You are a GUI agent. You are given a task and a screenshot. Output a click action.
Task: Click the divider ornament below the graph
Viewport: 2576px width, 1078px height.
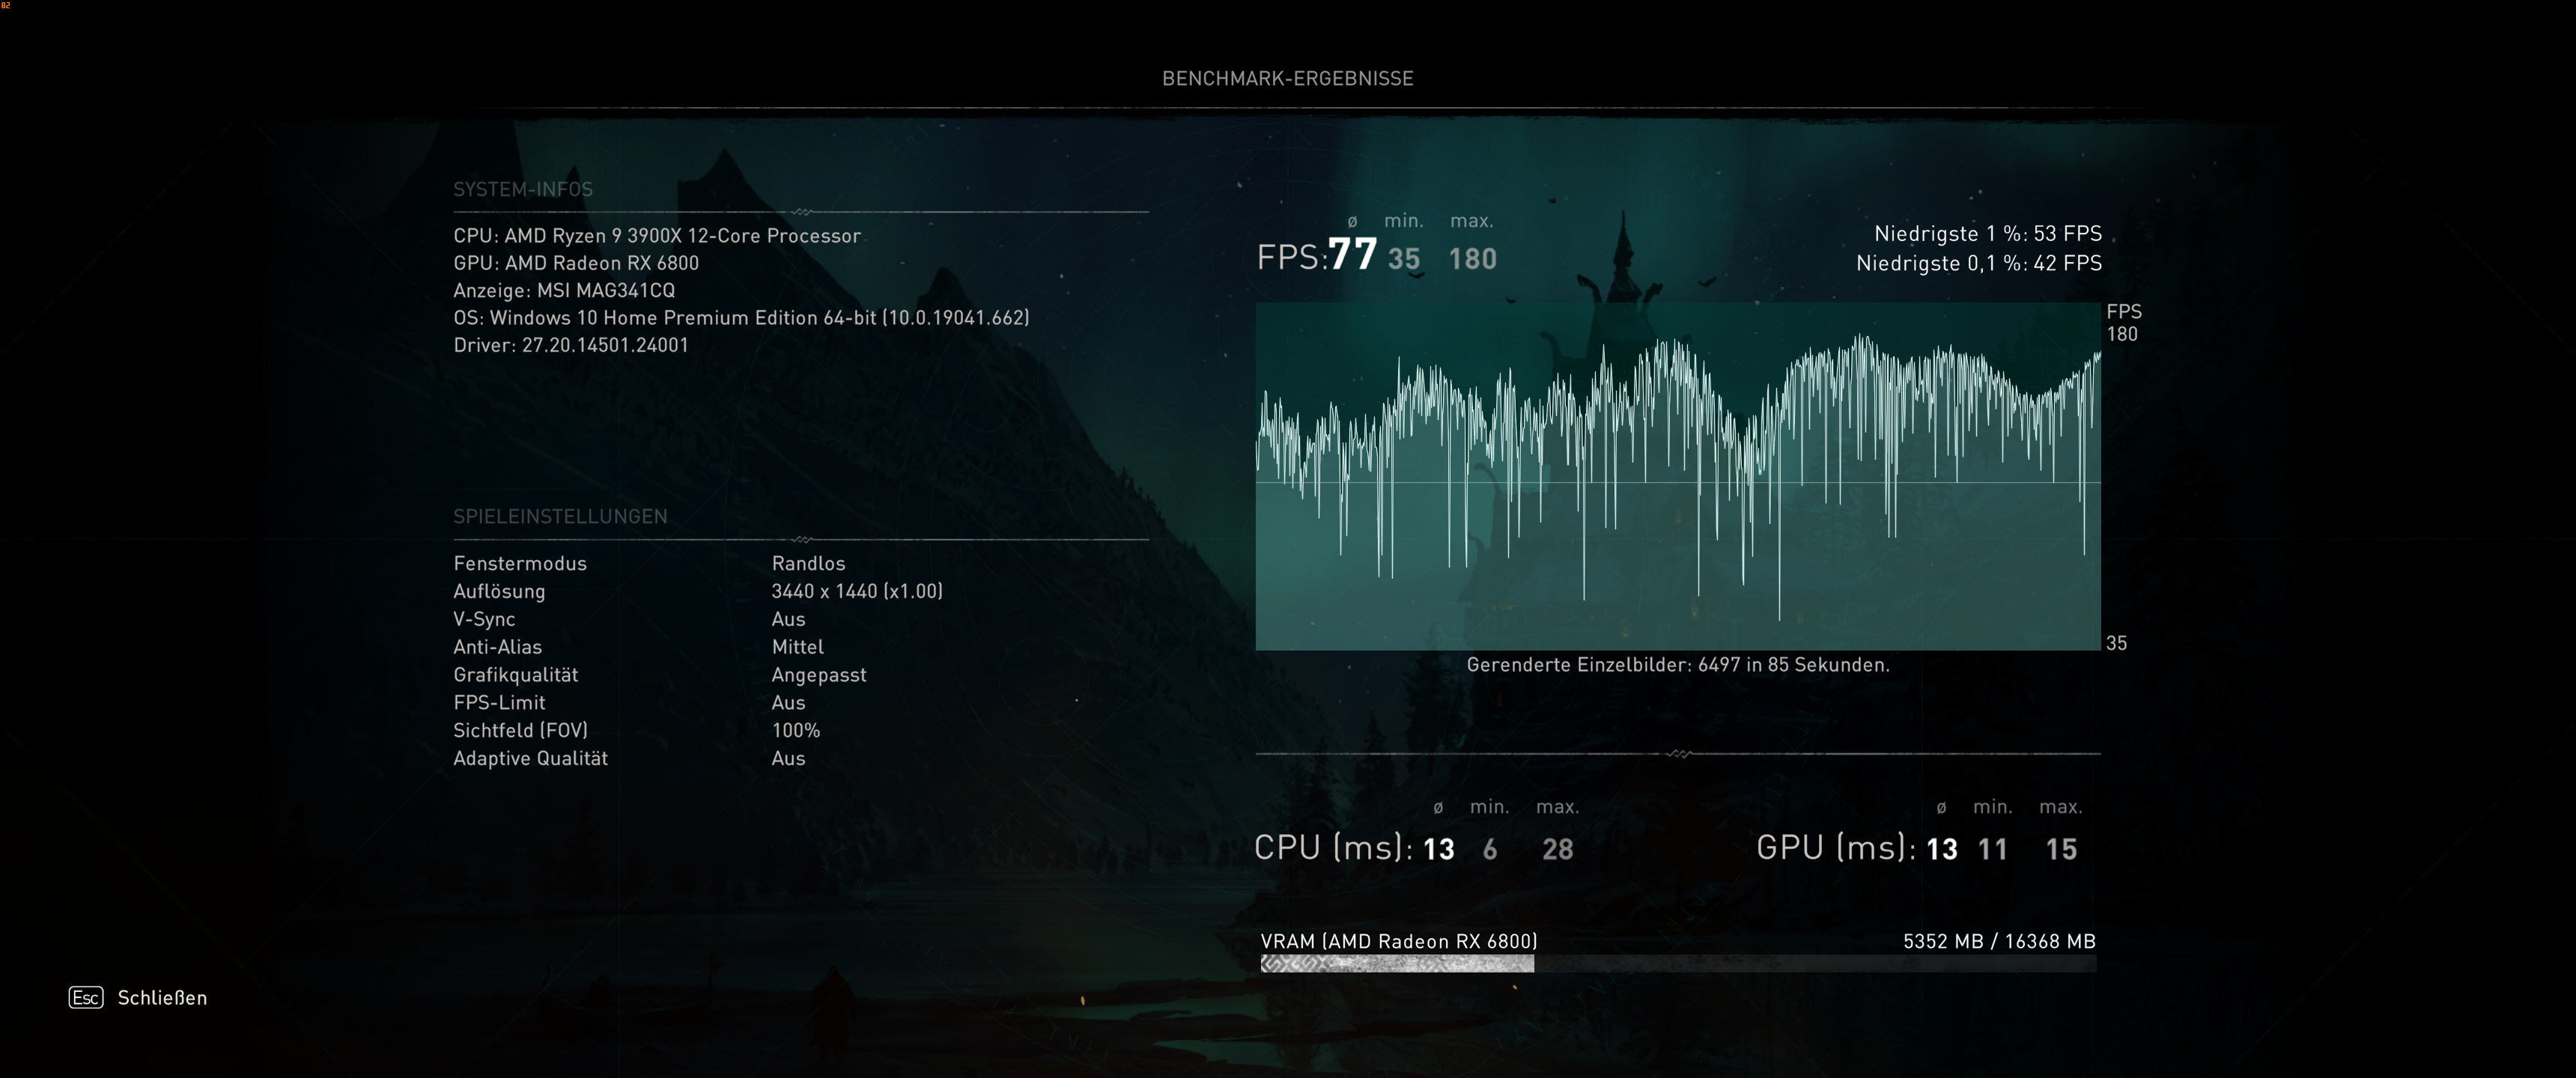point(1679,753)
